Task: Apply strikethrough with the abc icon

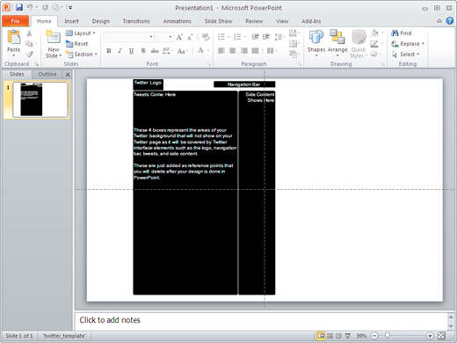Action: point(155,51)
